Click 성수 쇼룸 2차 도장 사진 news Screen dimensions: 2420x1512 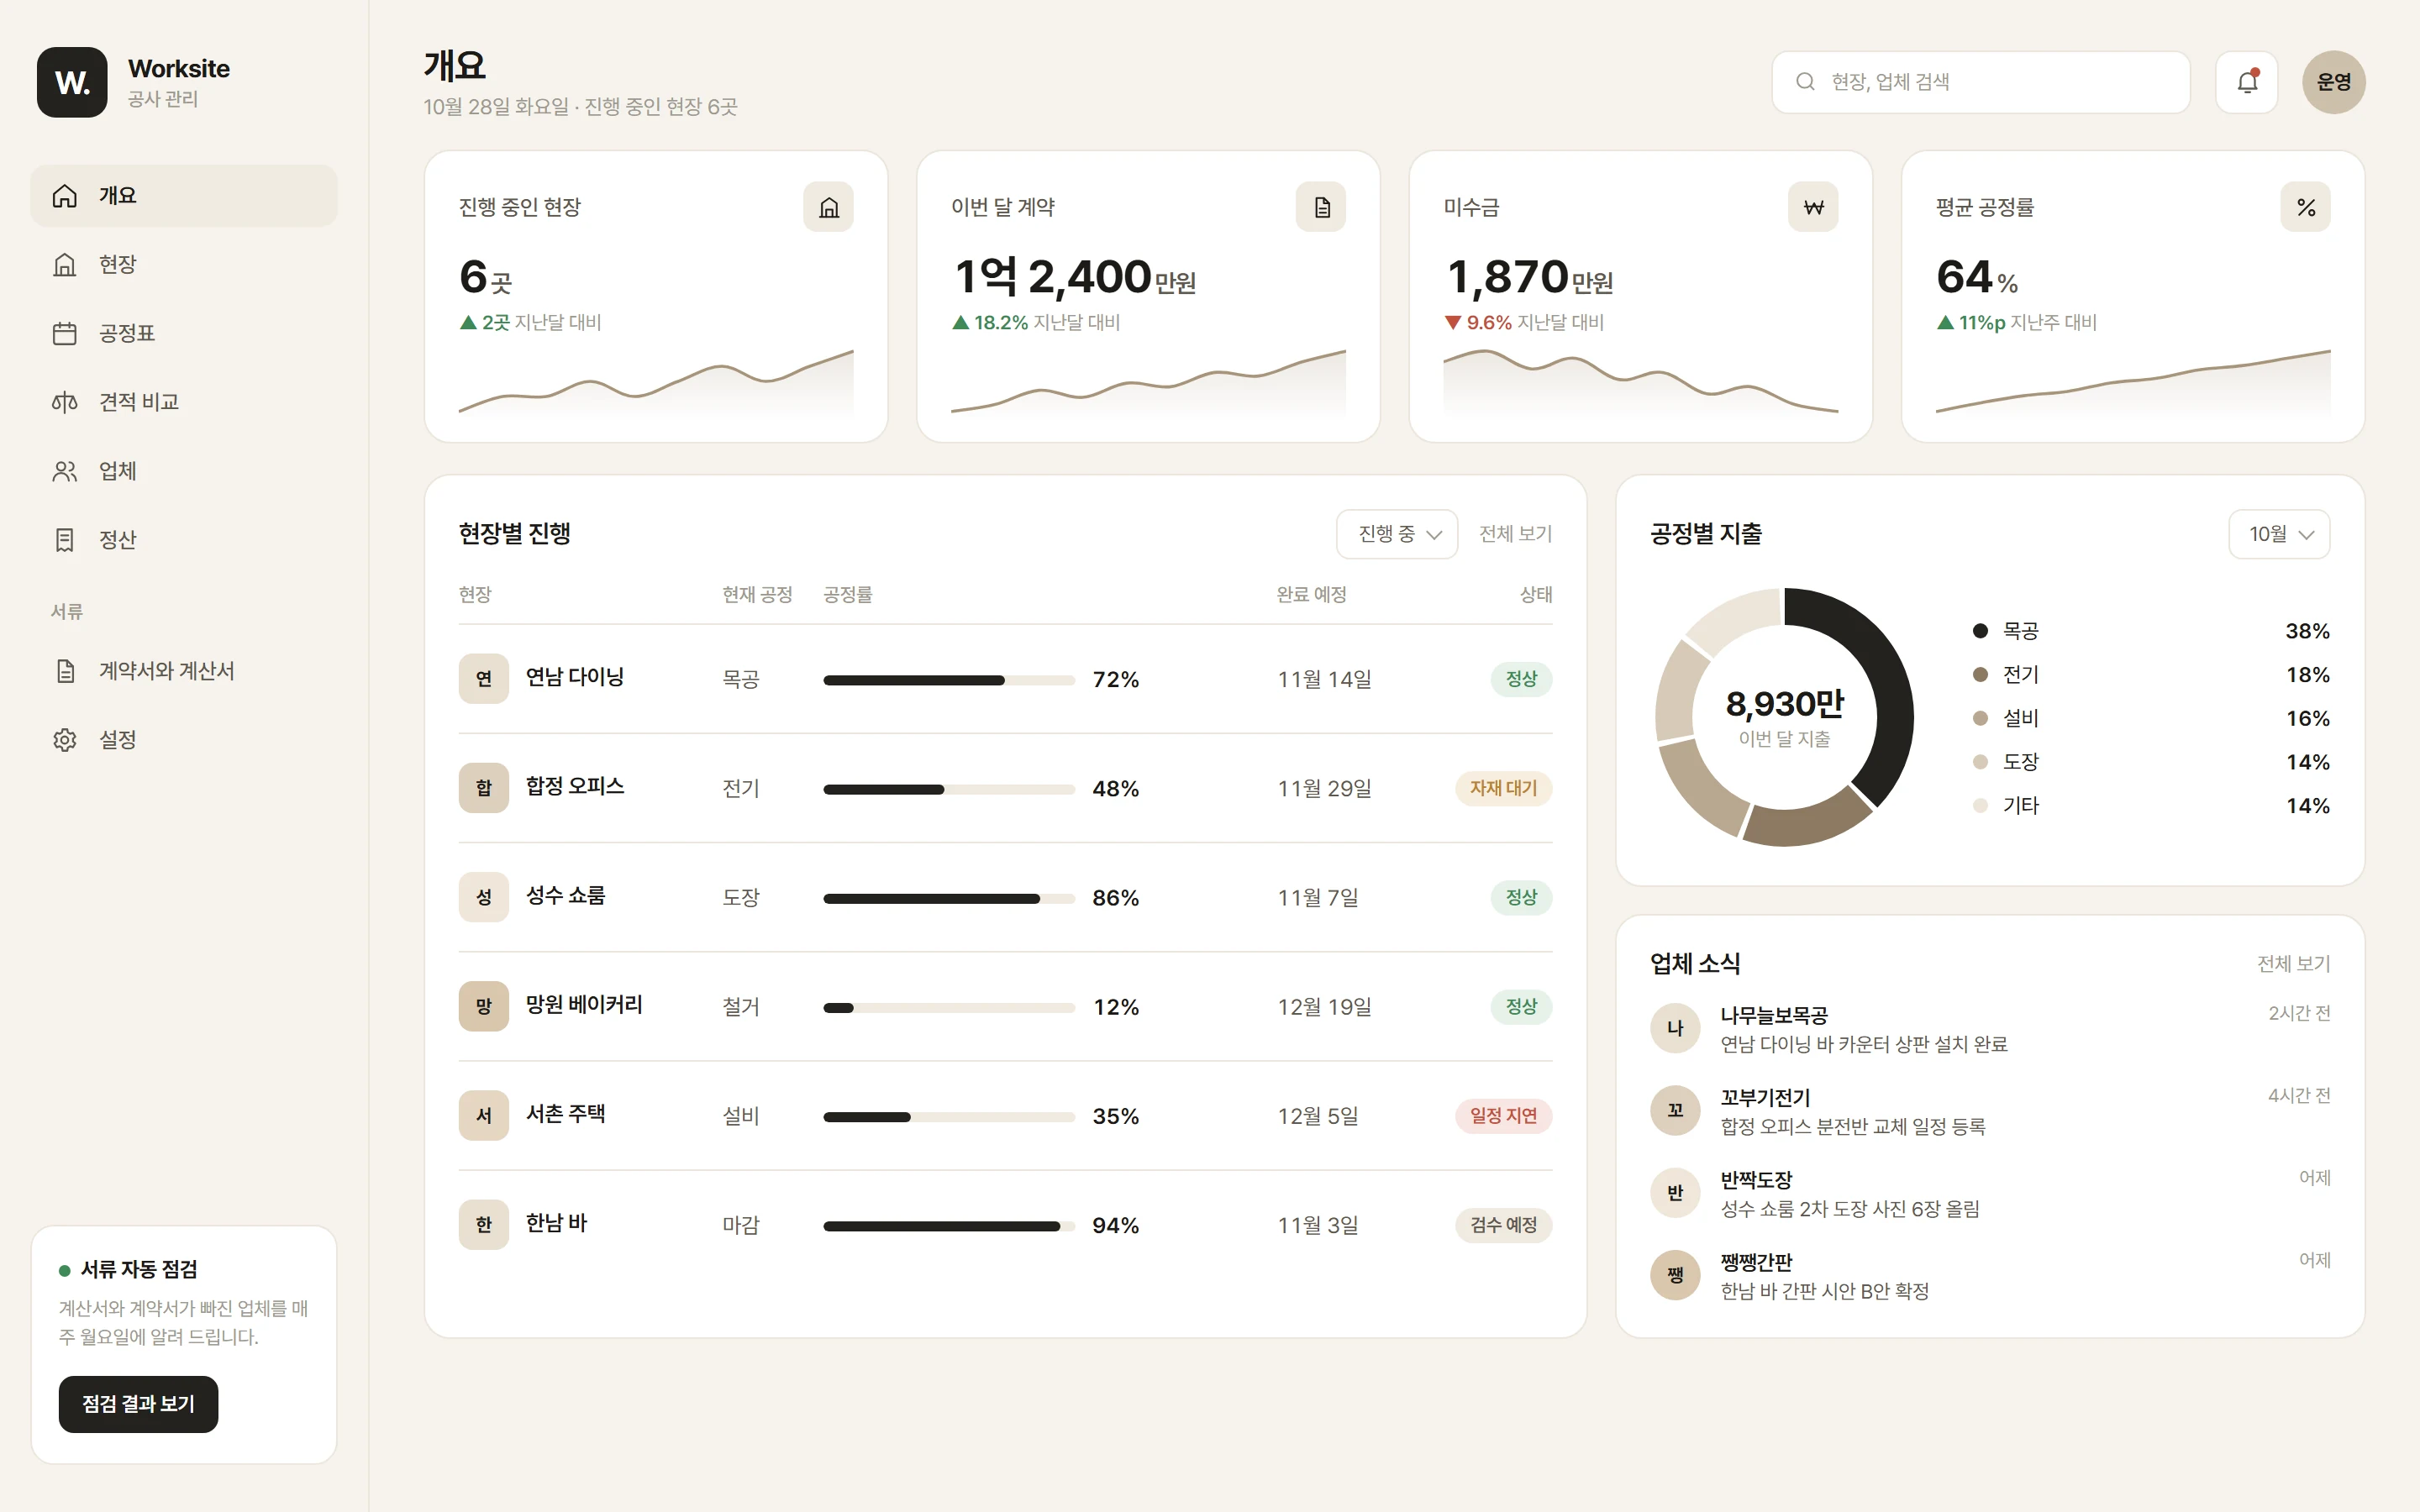[1849, 1209]
